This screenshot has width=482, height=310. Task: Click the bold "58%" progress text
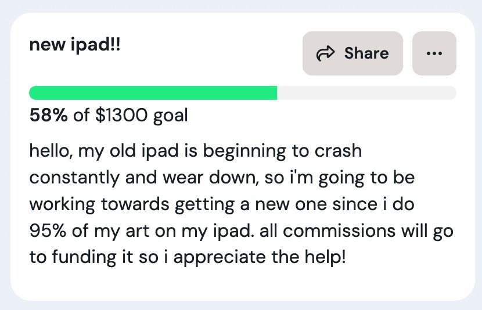(x=48, y=116)
